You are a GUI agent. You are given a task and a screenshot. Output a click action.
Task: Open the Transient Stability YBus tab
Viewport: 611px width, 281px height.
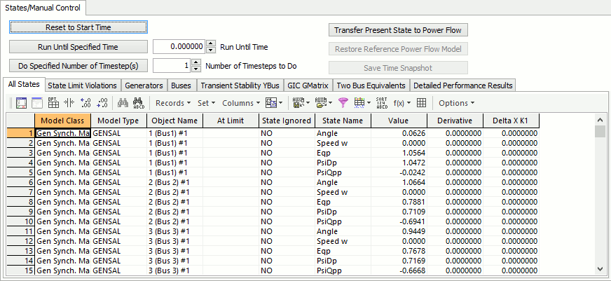coord(240,85)
